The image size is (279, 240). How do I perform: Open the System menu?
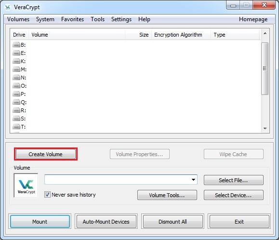45,19
